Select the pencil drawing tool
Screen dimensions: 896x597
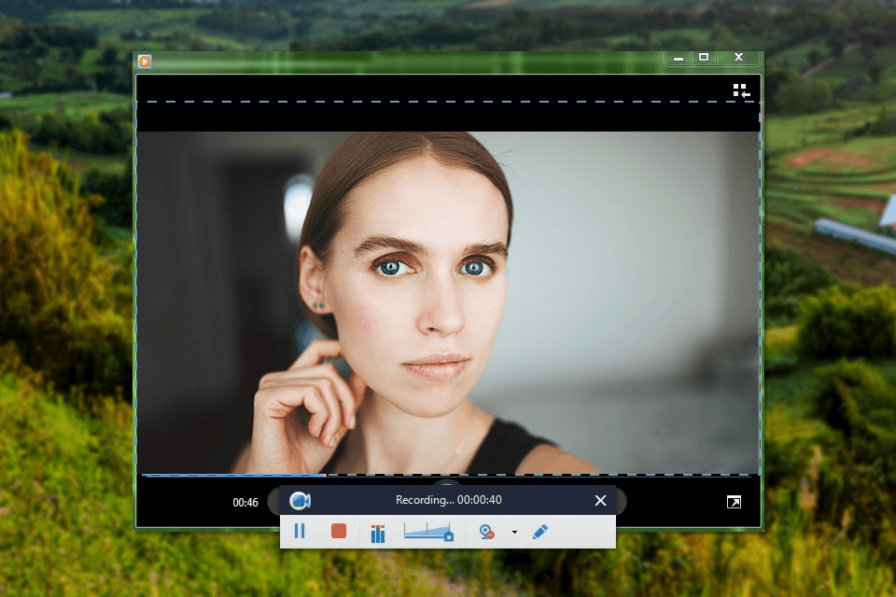540,532
